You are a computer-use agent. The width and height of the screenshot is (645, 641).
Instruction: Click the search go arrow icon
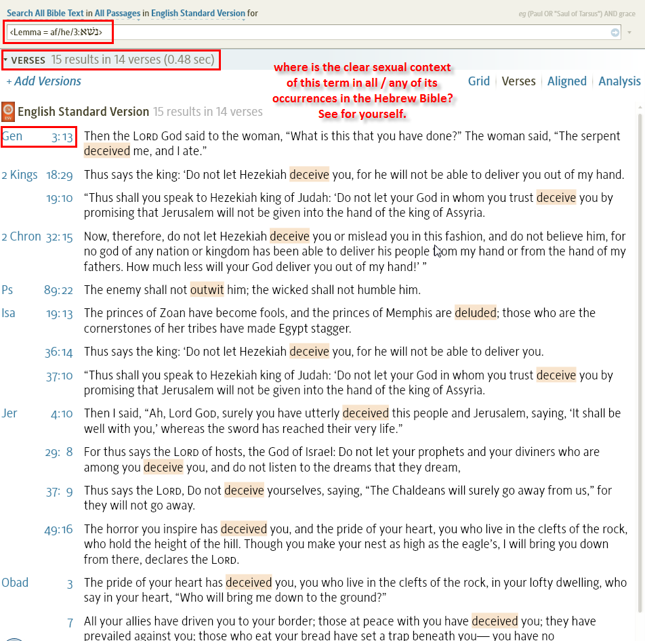click(x=615, y=33)
